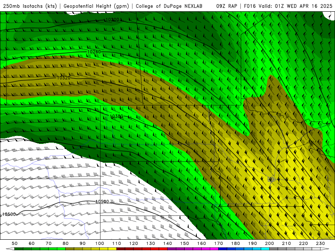Click the 180 value on the color scale

tap(236, 243)
